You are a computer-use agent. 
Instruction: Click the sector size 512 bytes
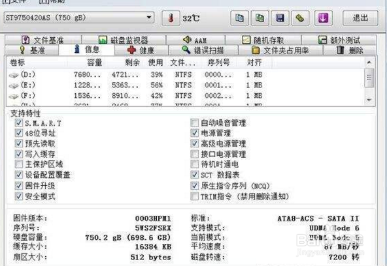click(x=150, y=257)
